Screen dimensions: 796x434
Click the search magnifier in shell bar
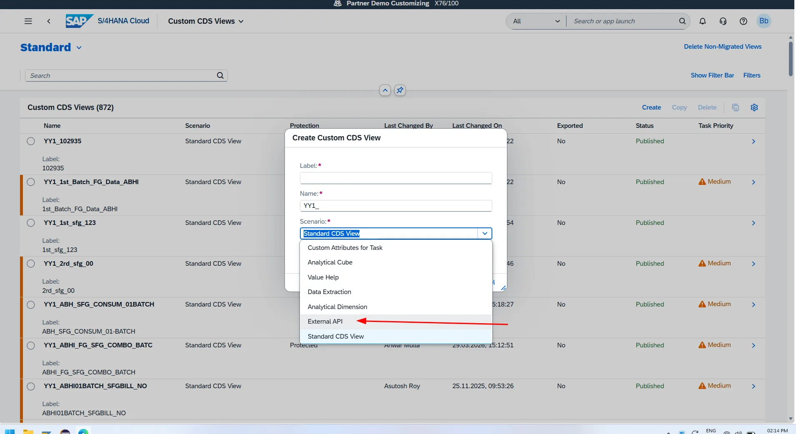(682, 21)
